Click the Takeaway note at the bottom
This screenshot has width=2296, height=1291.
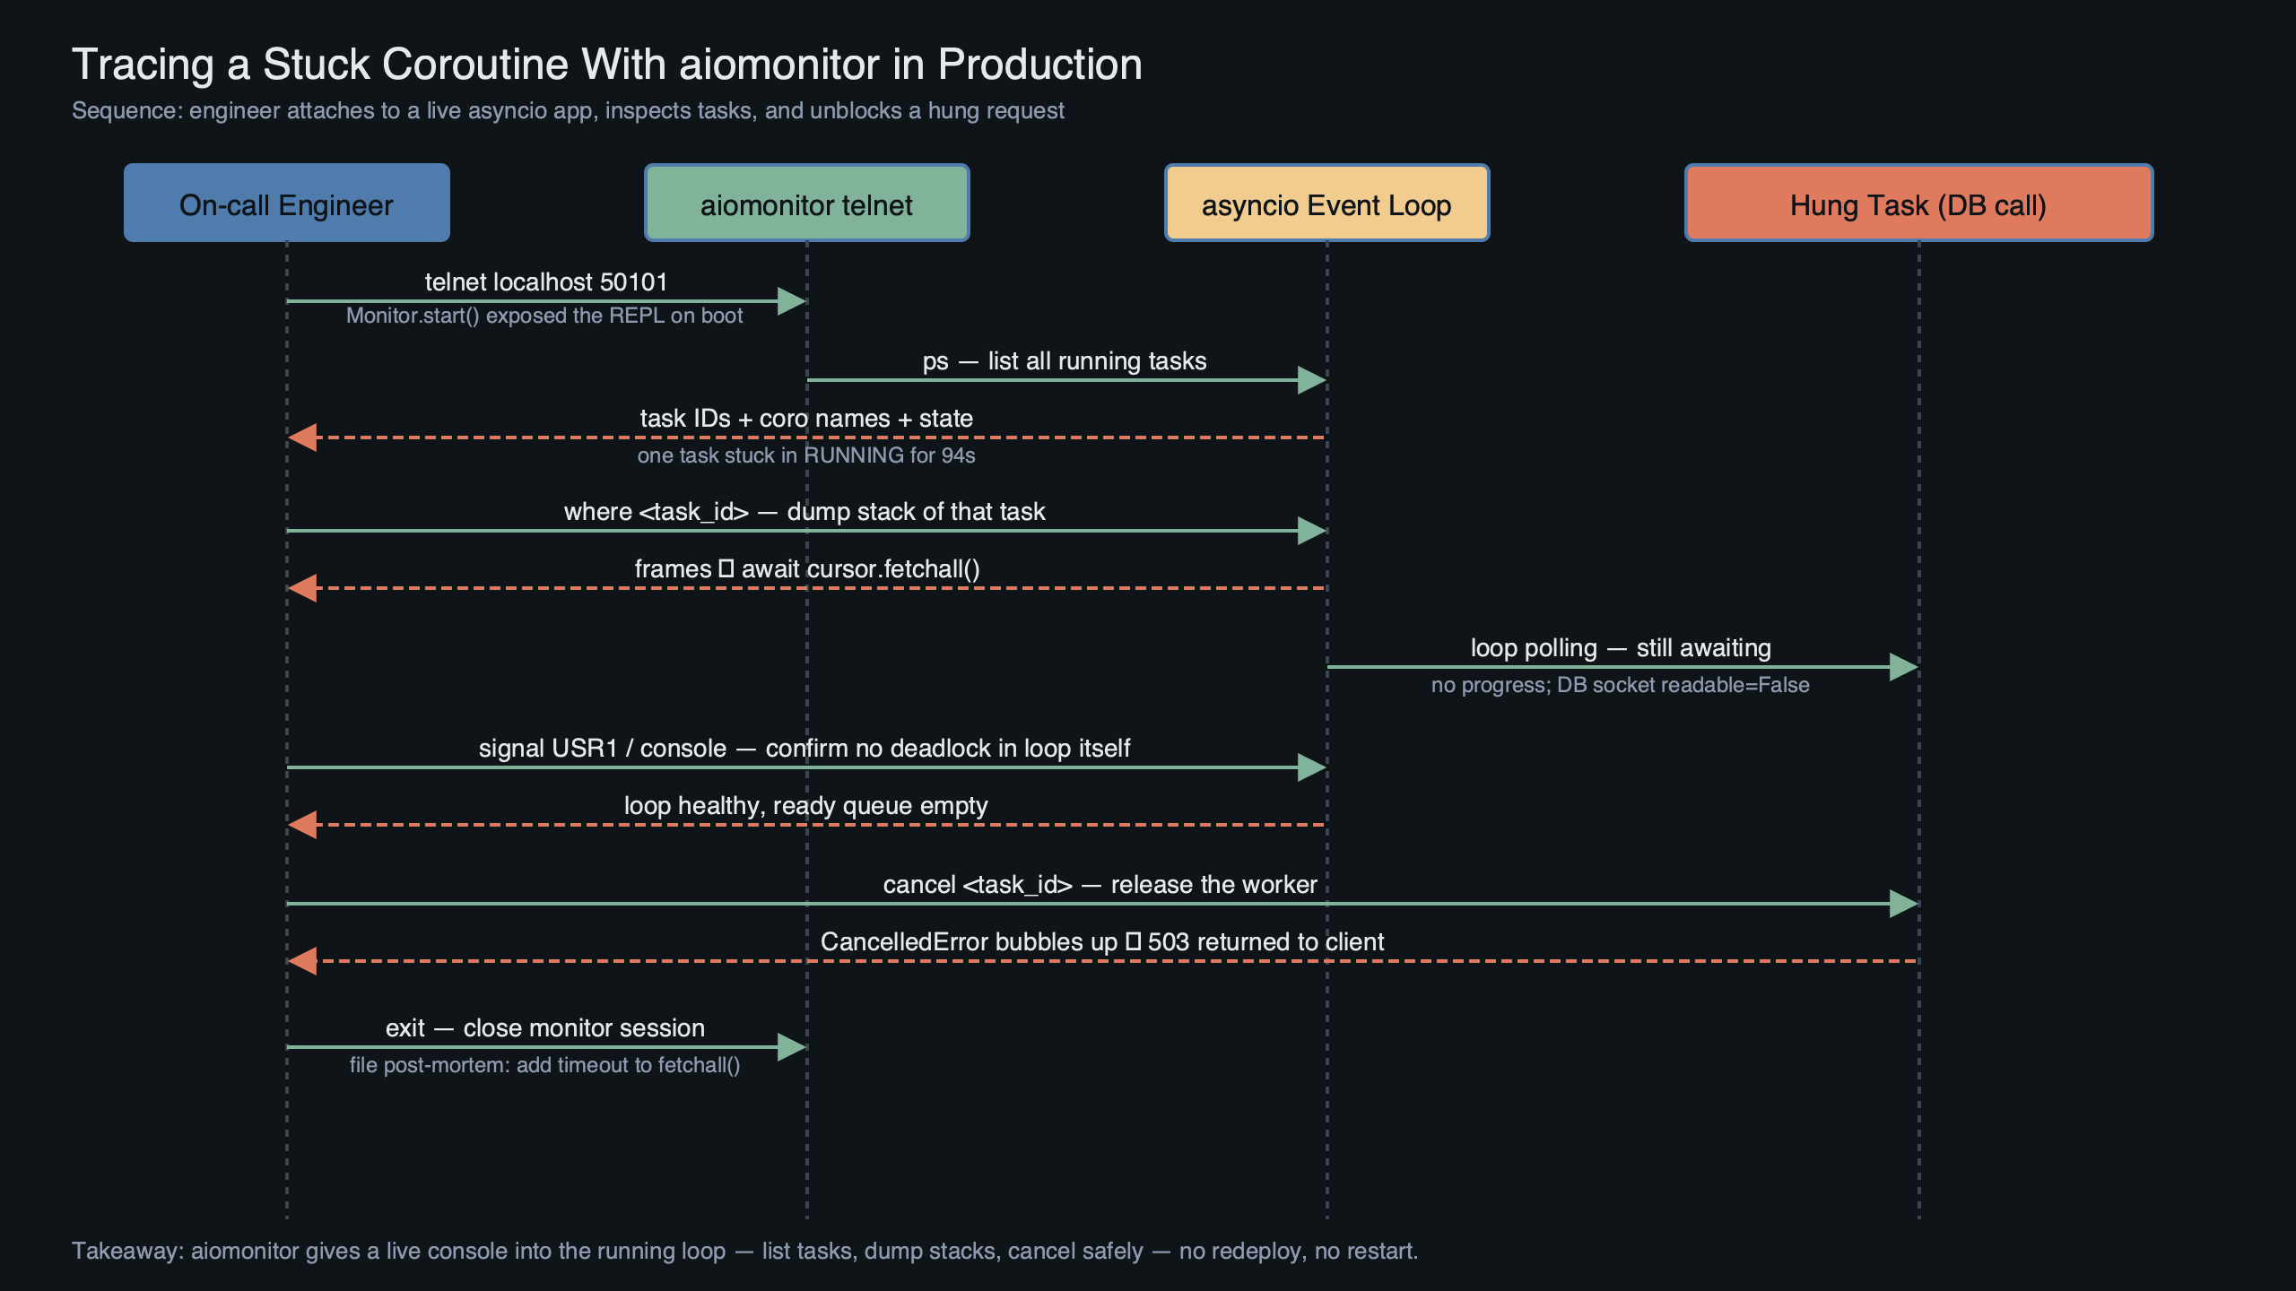pyautogui.click(x=746, y=1251)
